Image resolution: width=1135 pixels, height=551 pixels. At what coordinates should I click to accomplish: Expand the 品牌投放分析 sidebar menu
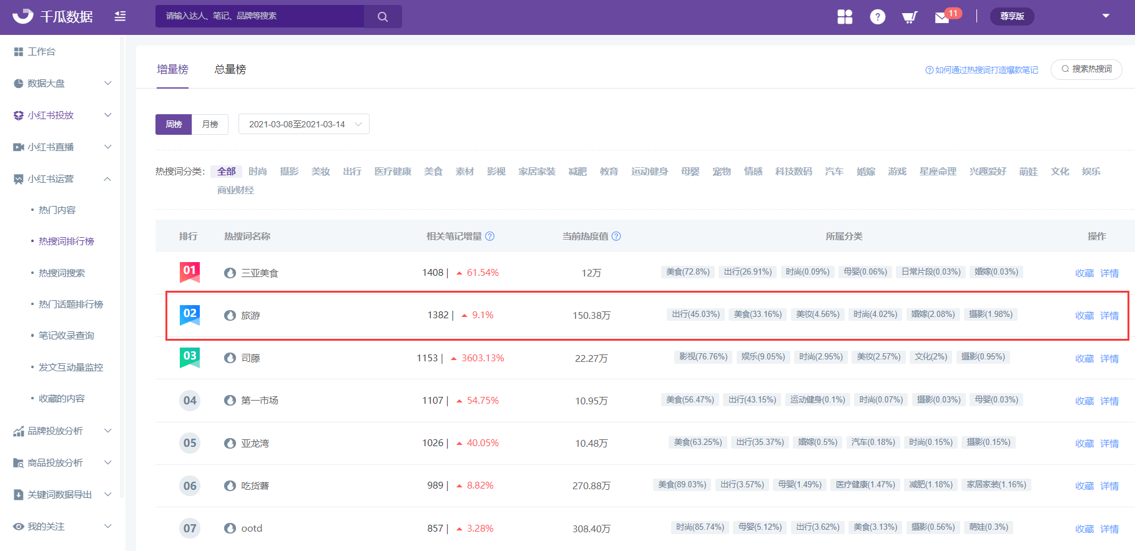(x=108, y=431)
